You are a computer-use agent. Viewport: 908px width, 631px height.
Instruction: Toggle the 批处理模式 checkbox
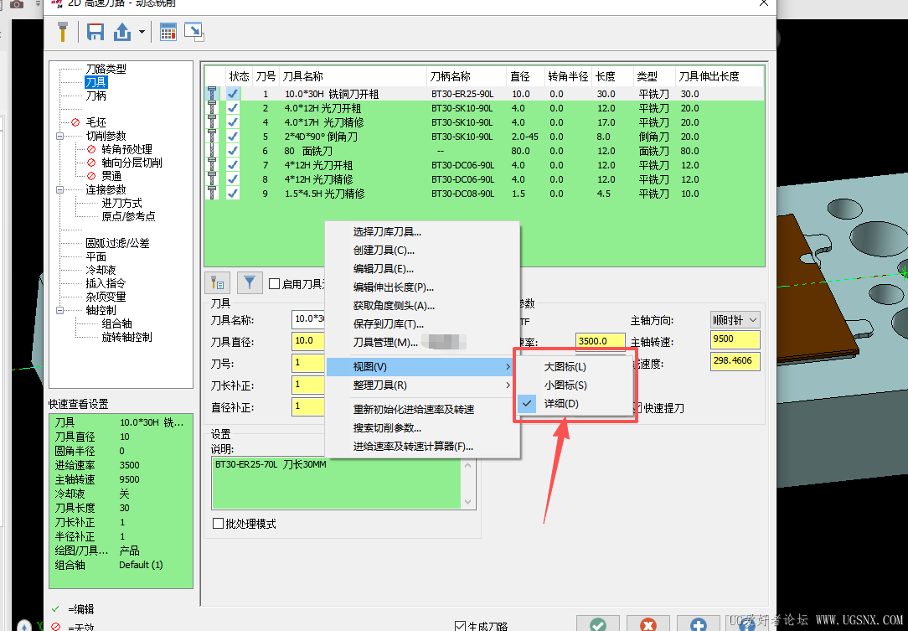pos(219,522)
